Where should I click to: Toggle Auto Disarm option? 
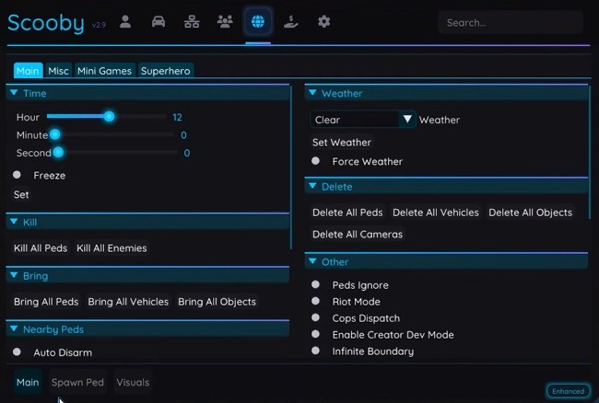click(x=17, y=351)
